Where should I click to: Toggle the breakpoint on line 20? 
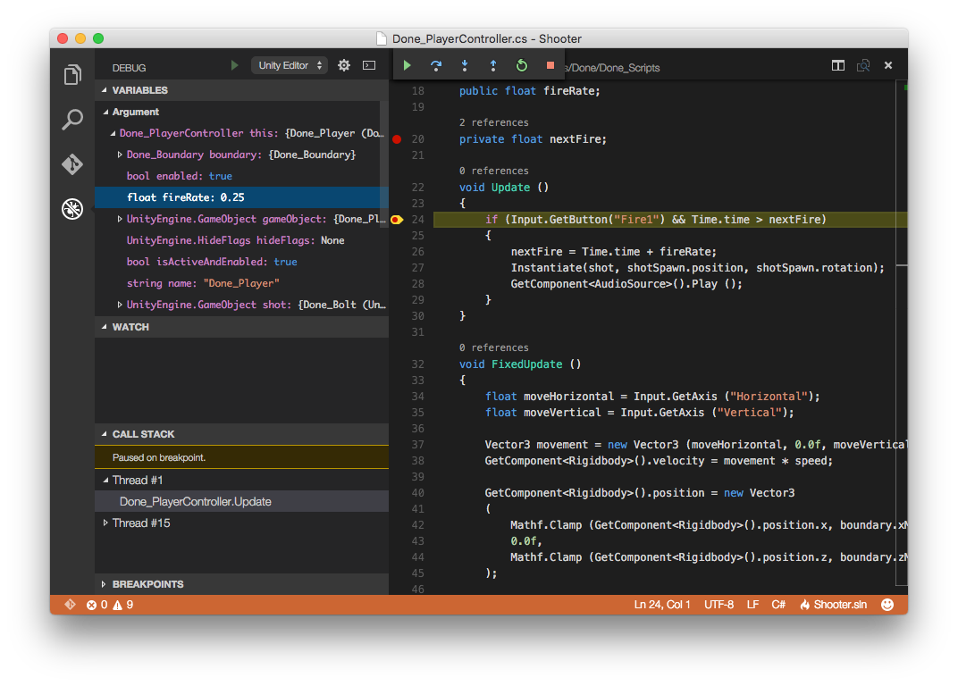pos(397,139)
